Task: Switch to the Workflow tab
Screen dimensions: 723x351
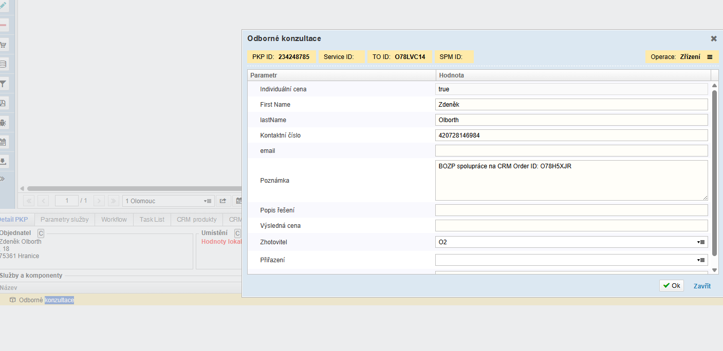Action: pos(114,220)
